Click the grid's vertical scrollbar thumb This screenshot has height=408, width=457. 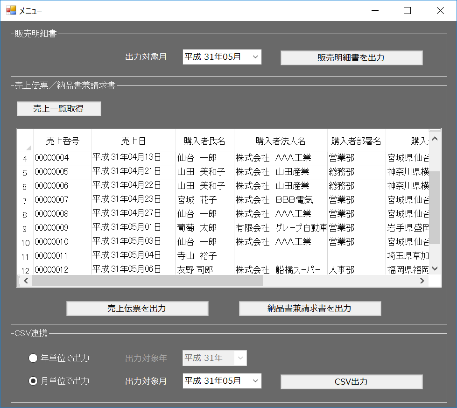(x=435, y=207)
